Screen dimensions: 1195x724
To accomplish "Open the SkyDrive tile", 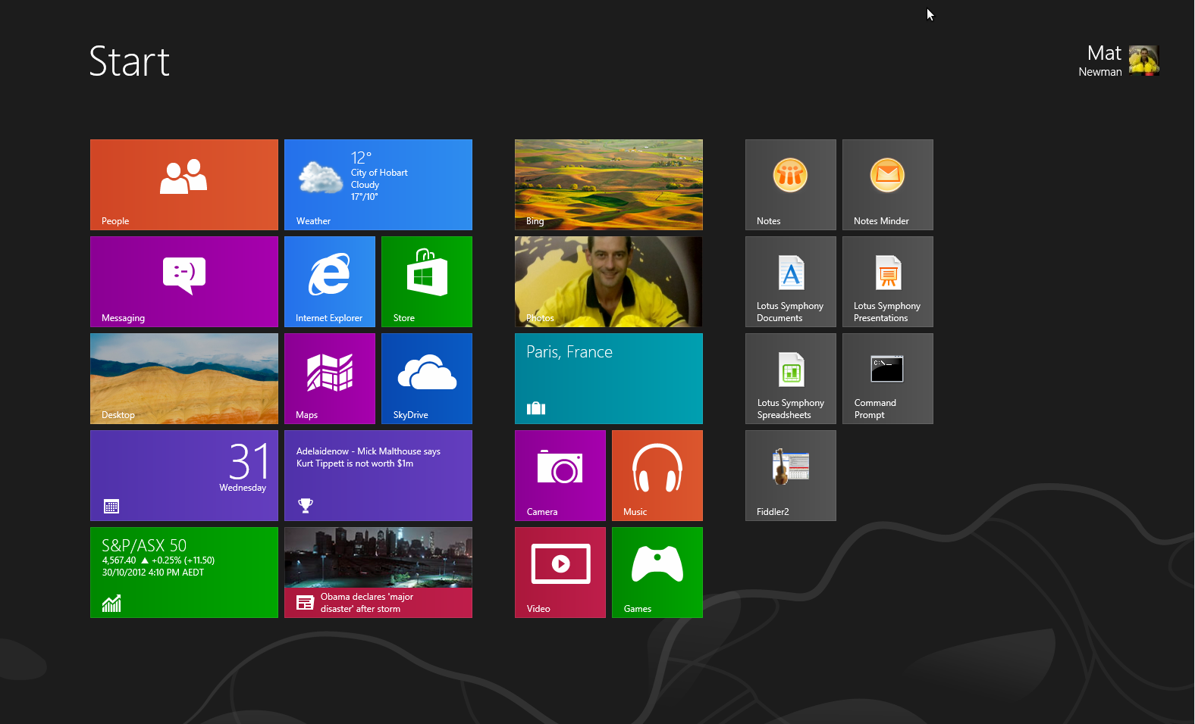I will (x=427, y=379).
